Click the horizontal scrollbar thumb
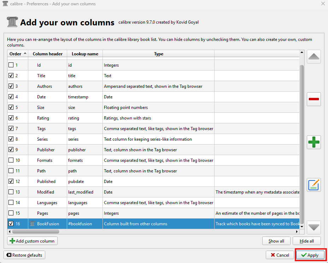The width and height of the screenshot is (328, 263). pos(36,232)
